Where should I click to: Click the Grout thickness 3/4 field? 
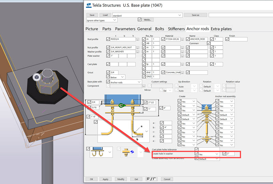(114, 72)
